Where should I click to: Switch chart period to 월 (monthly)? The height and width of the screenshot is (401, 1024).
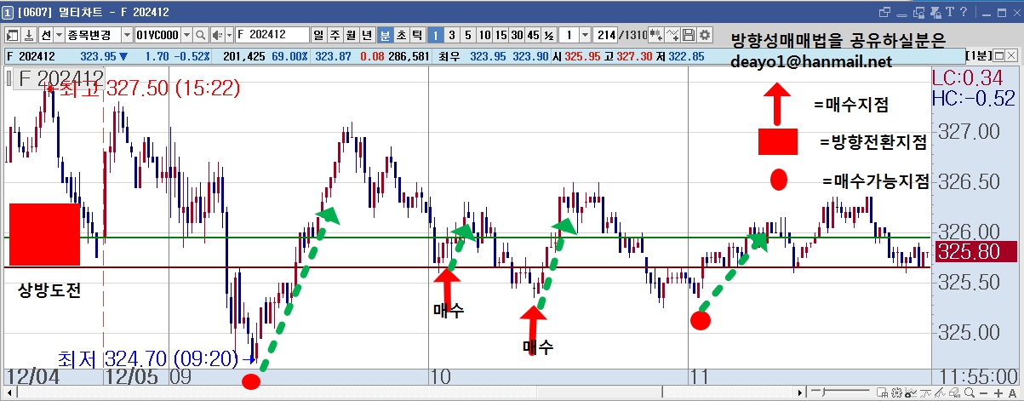350,35
